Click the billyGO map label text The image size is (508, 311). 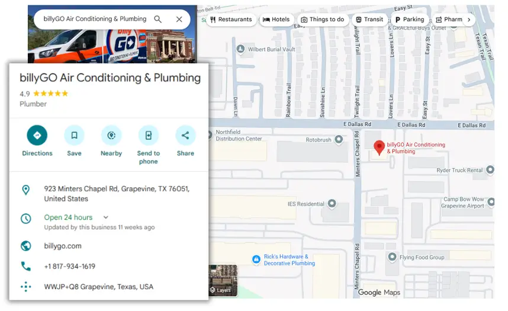tap(416, 148)
